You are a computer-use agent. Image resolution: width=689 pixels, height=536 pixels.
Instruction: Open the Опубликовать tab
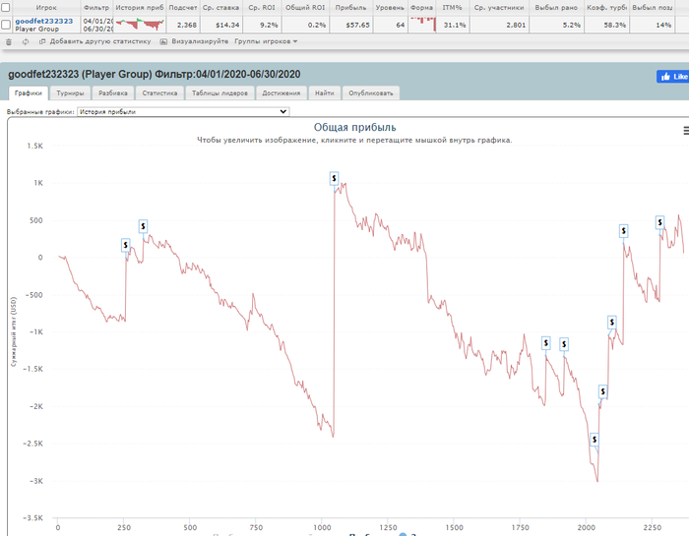pos(371,93)
